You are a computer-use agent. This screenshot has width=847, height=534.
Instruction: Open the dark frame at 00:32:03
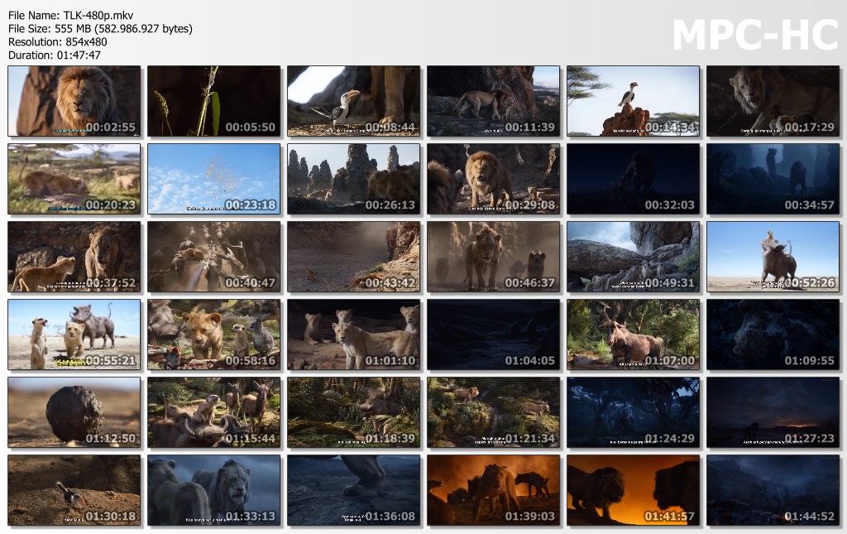633,179
